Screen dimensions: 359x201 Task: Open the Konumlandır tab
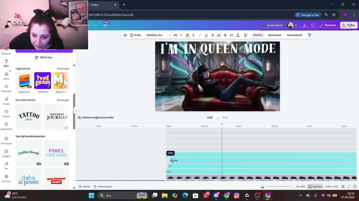point(295,35)
